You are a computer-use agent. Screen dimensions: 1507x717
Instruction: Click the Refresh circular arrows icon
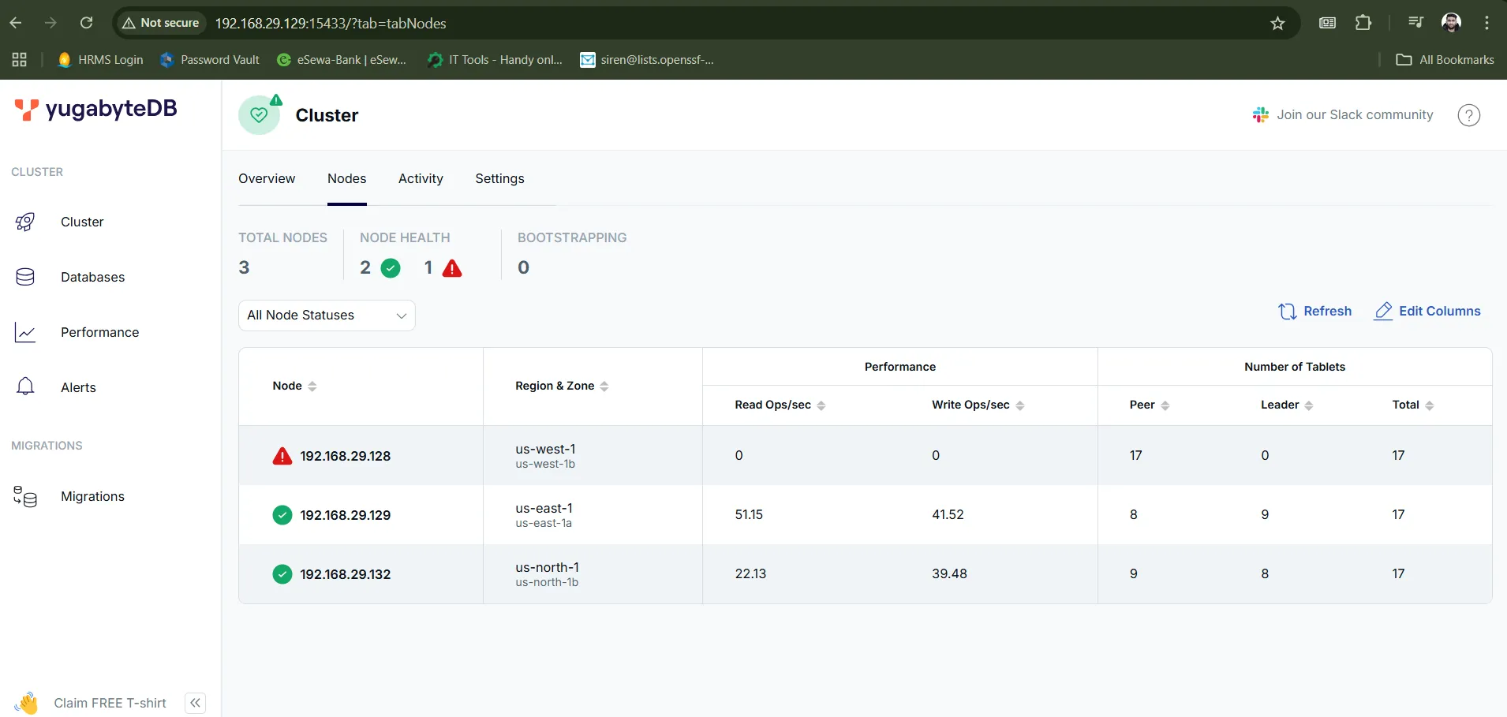pos(1287,312)
